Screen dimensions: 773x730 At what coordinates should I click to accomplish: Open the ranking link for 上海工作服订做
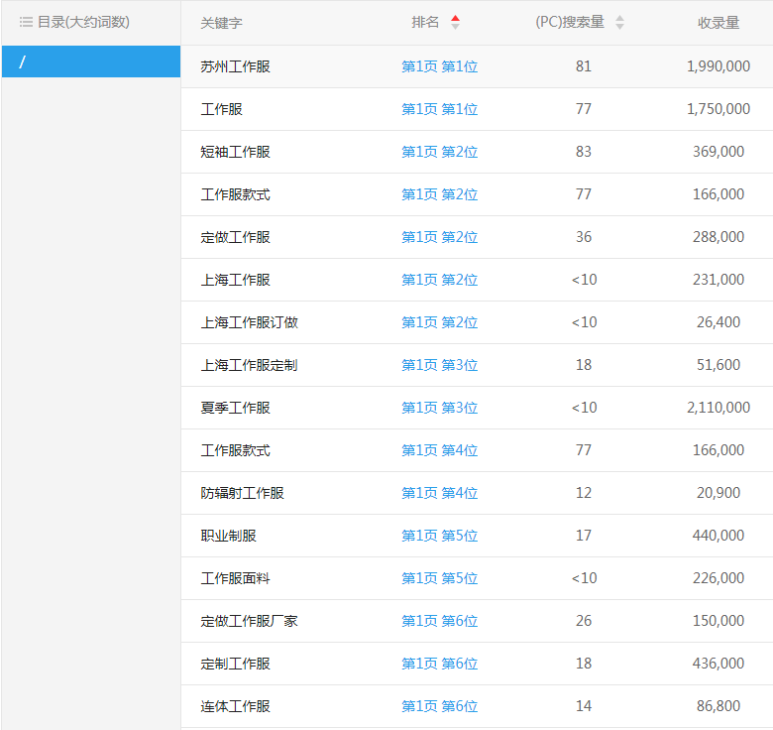coord(439,322)
